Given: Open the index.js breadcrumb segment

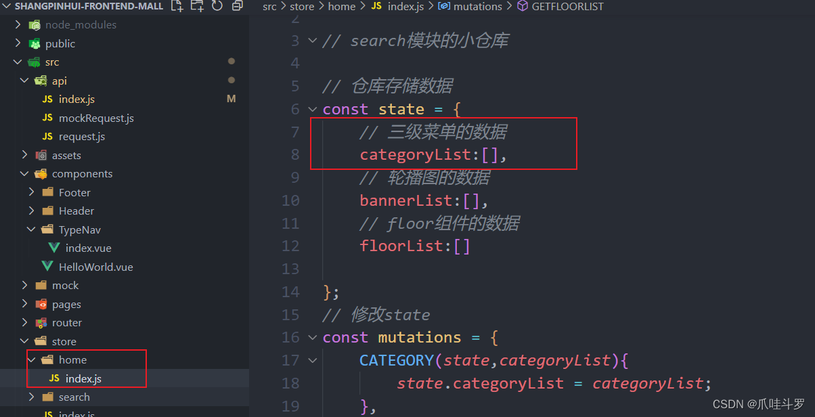Looking at the screenshot, I should pos(406,6).
